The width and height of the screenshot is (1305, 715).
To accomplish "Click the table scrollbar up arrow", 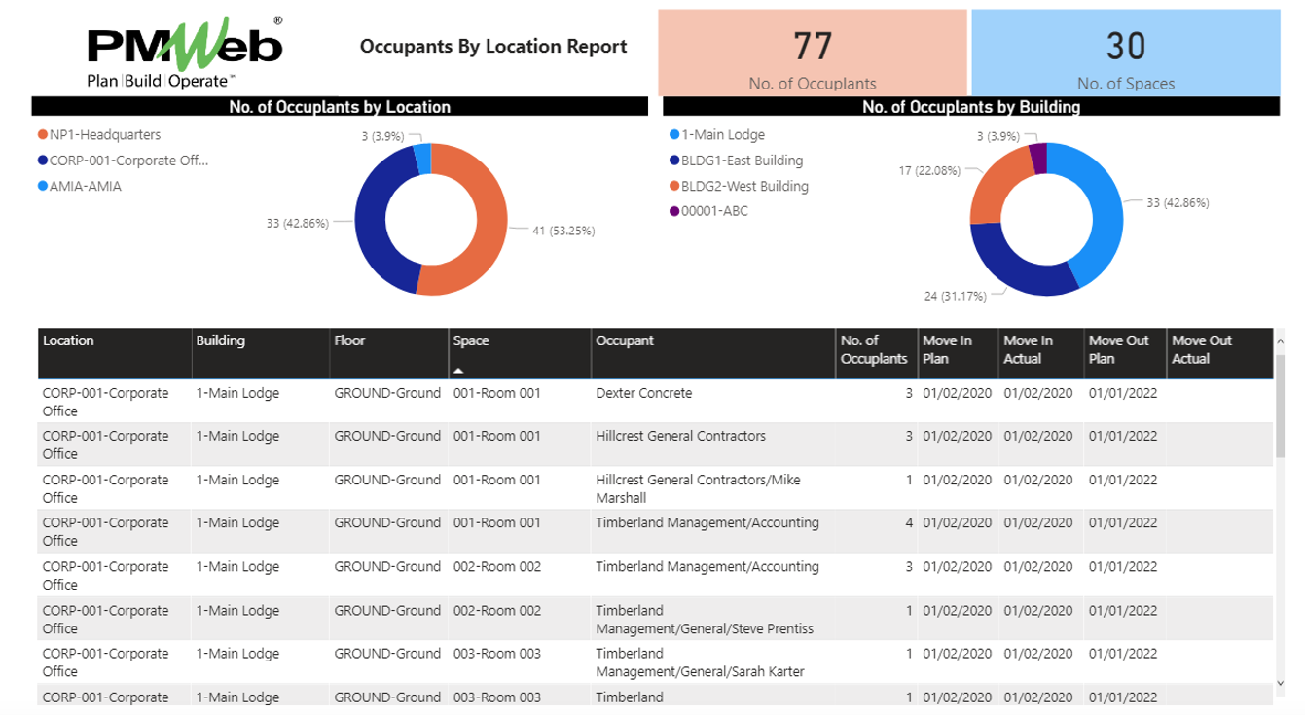I will coord(1280,341).
